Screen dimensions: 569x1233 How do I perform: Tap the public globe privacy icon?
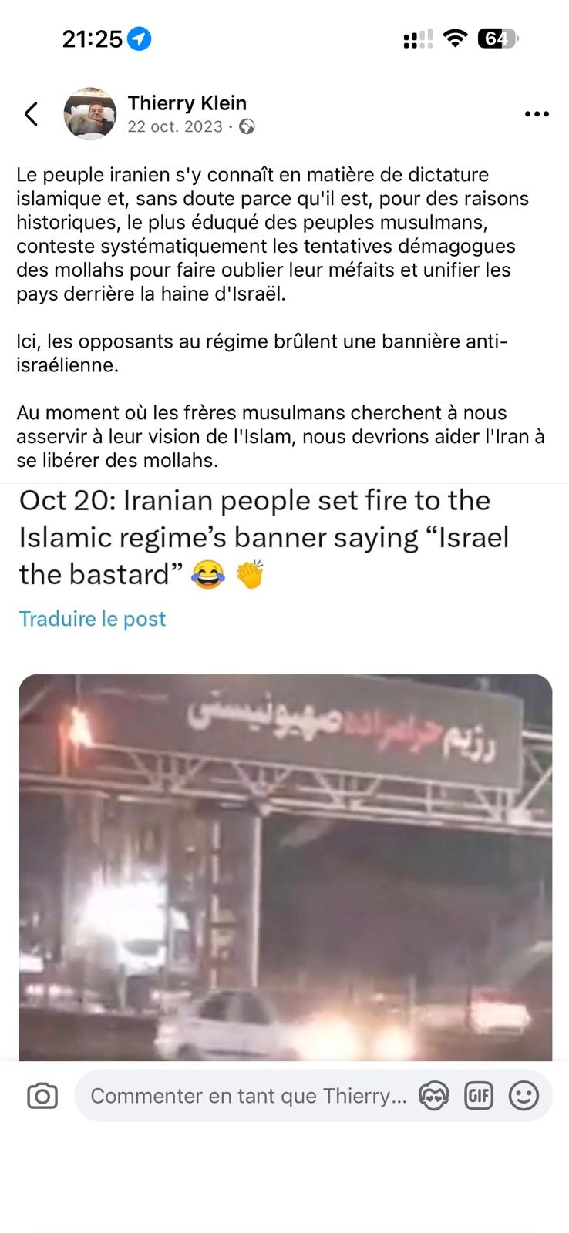pyautogui.click(x=247, y=127)
